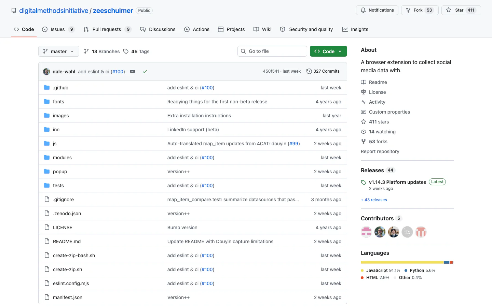492x307 pixels.
Task: Open the Discussions tab
Action: pos(158,29)
